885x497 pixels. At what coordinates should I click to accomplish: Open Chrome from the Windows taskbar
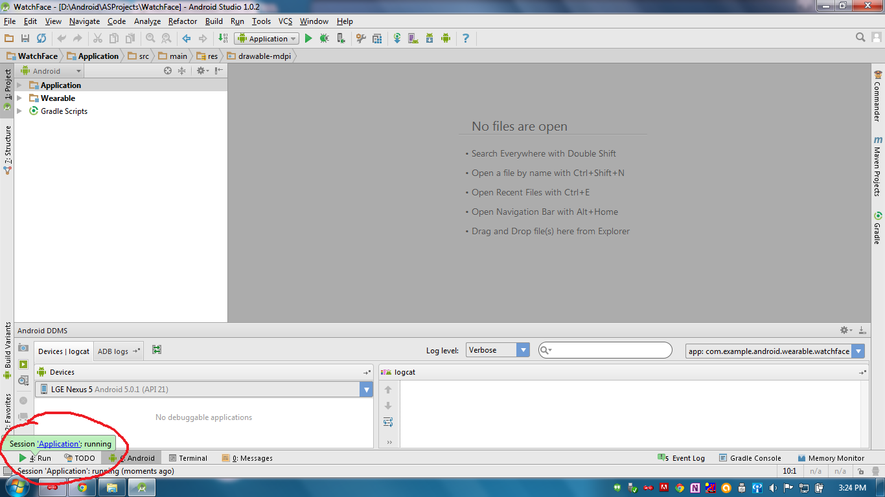(x=83, y=487)
